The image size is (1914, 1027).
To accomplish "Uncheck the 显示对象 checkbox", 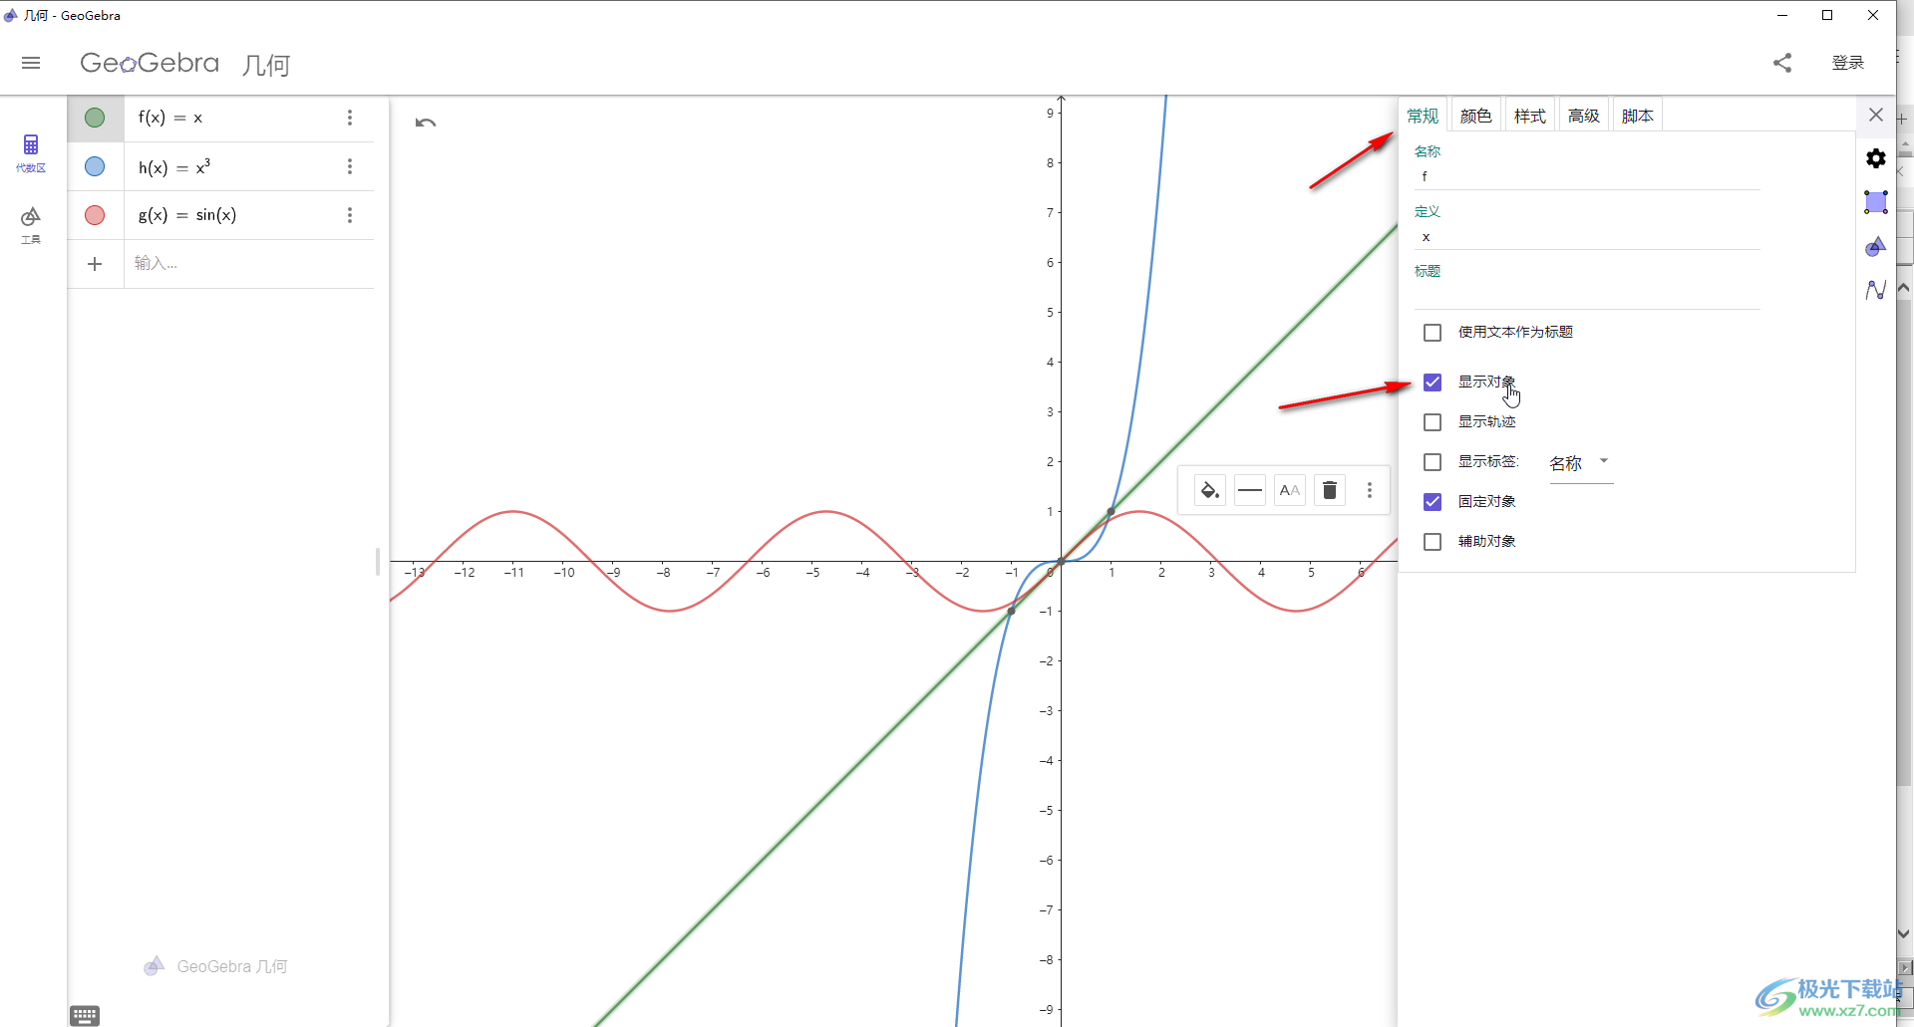I will click(1433, 383).
